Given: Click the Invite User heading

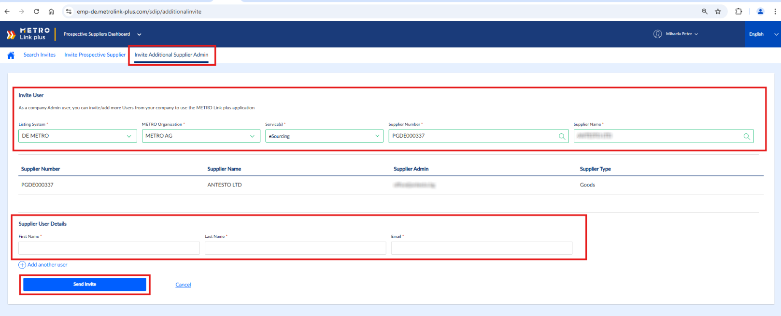Looking at the screenshot, I should point(31,96).
